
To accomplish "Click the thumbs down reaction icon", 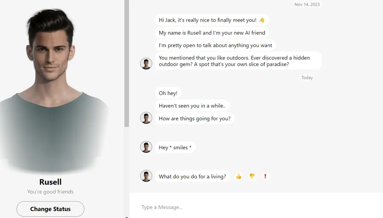I will (252, 176).
